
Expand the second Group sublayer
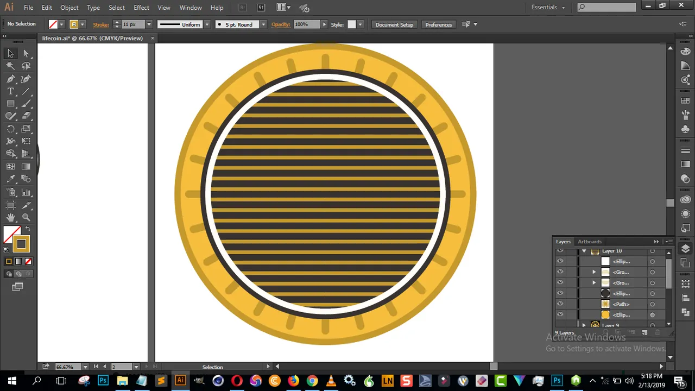[x=593, y=283]
